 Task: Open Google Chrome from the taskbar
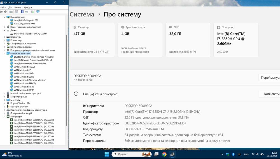164,154
